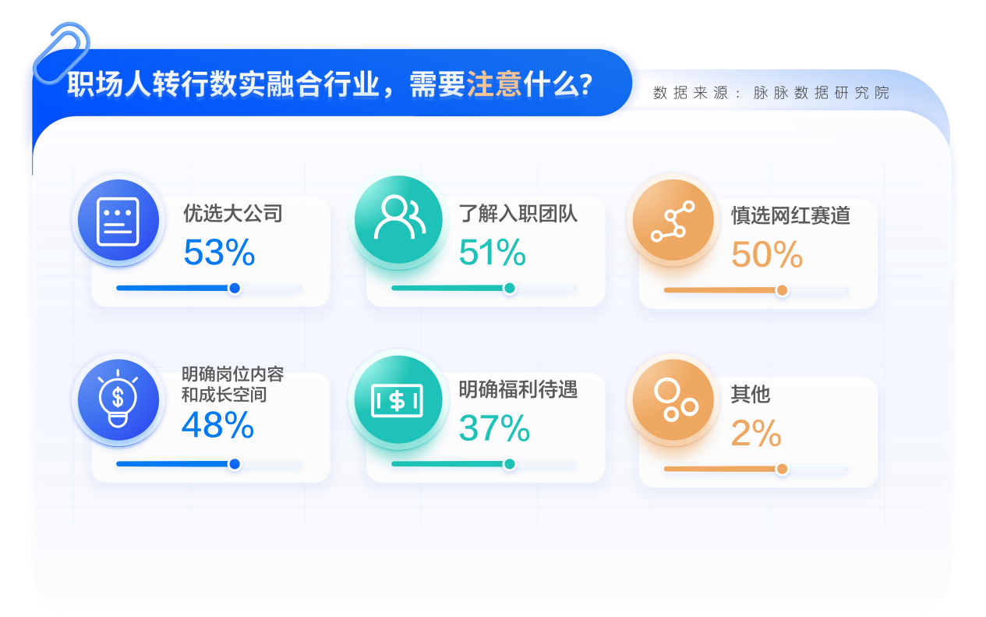Click the orange slider knob under 2%
The width and height of the screenshot is (986, 617).
[782, 469]
